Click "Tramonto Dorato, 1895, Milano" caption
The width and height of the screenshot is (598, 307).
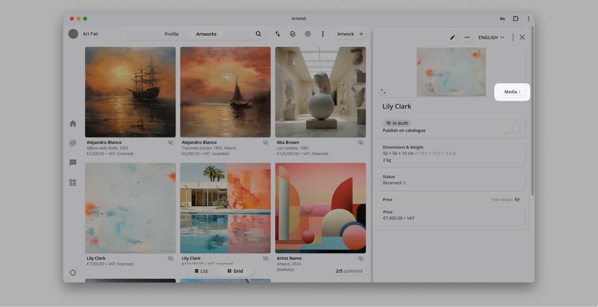pos(209,148)
